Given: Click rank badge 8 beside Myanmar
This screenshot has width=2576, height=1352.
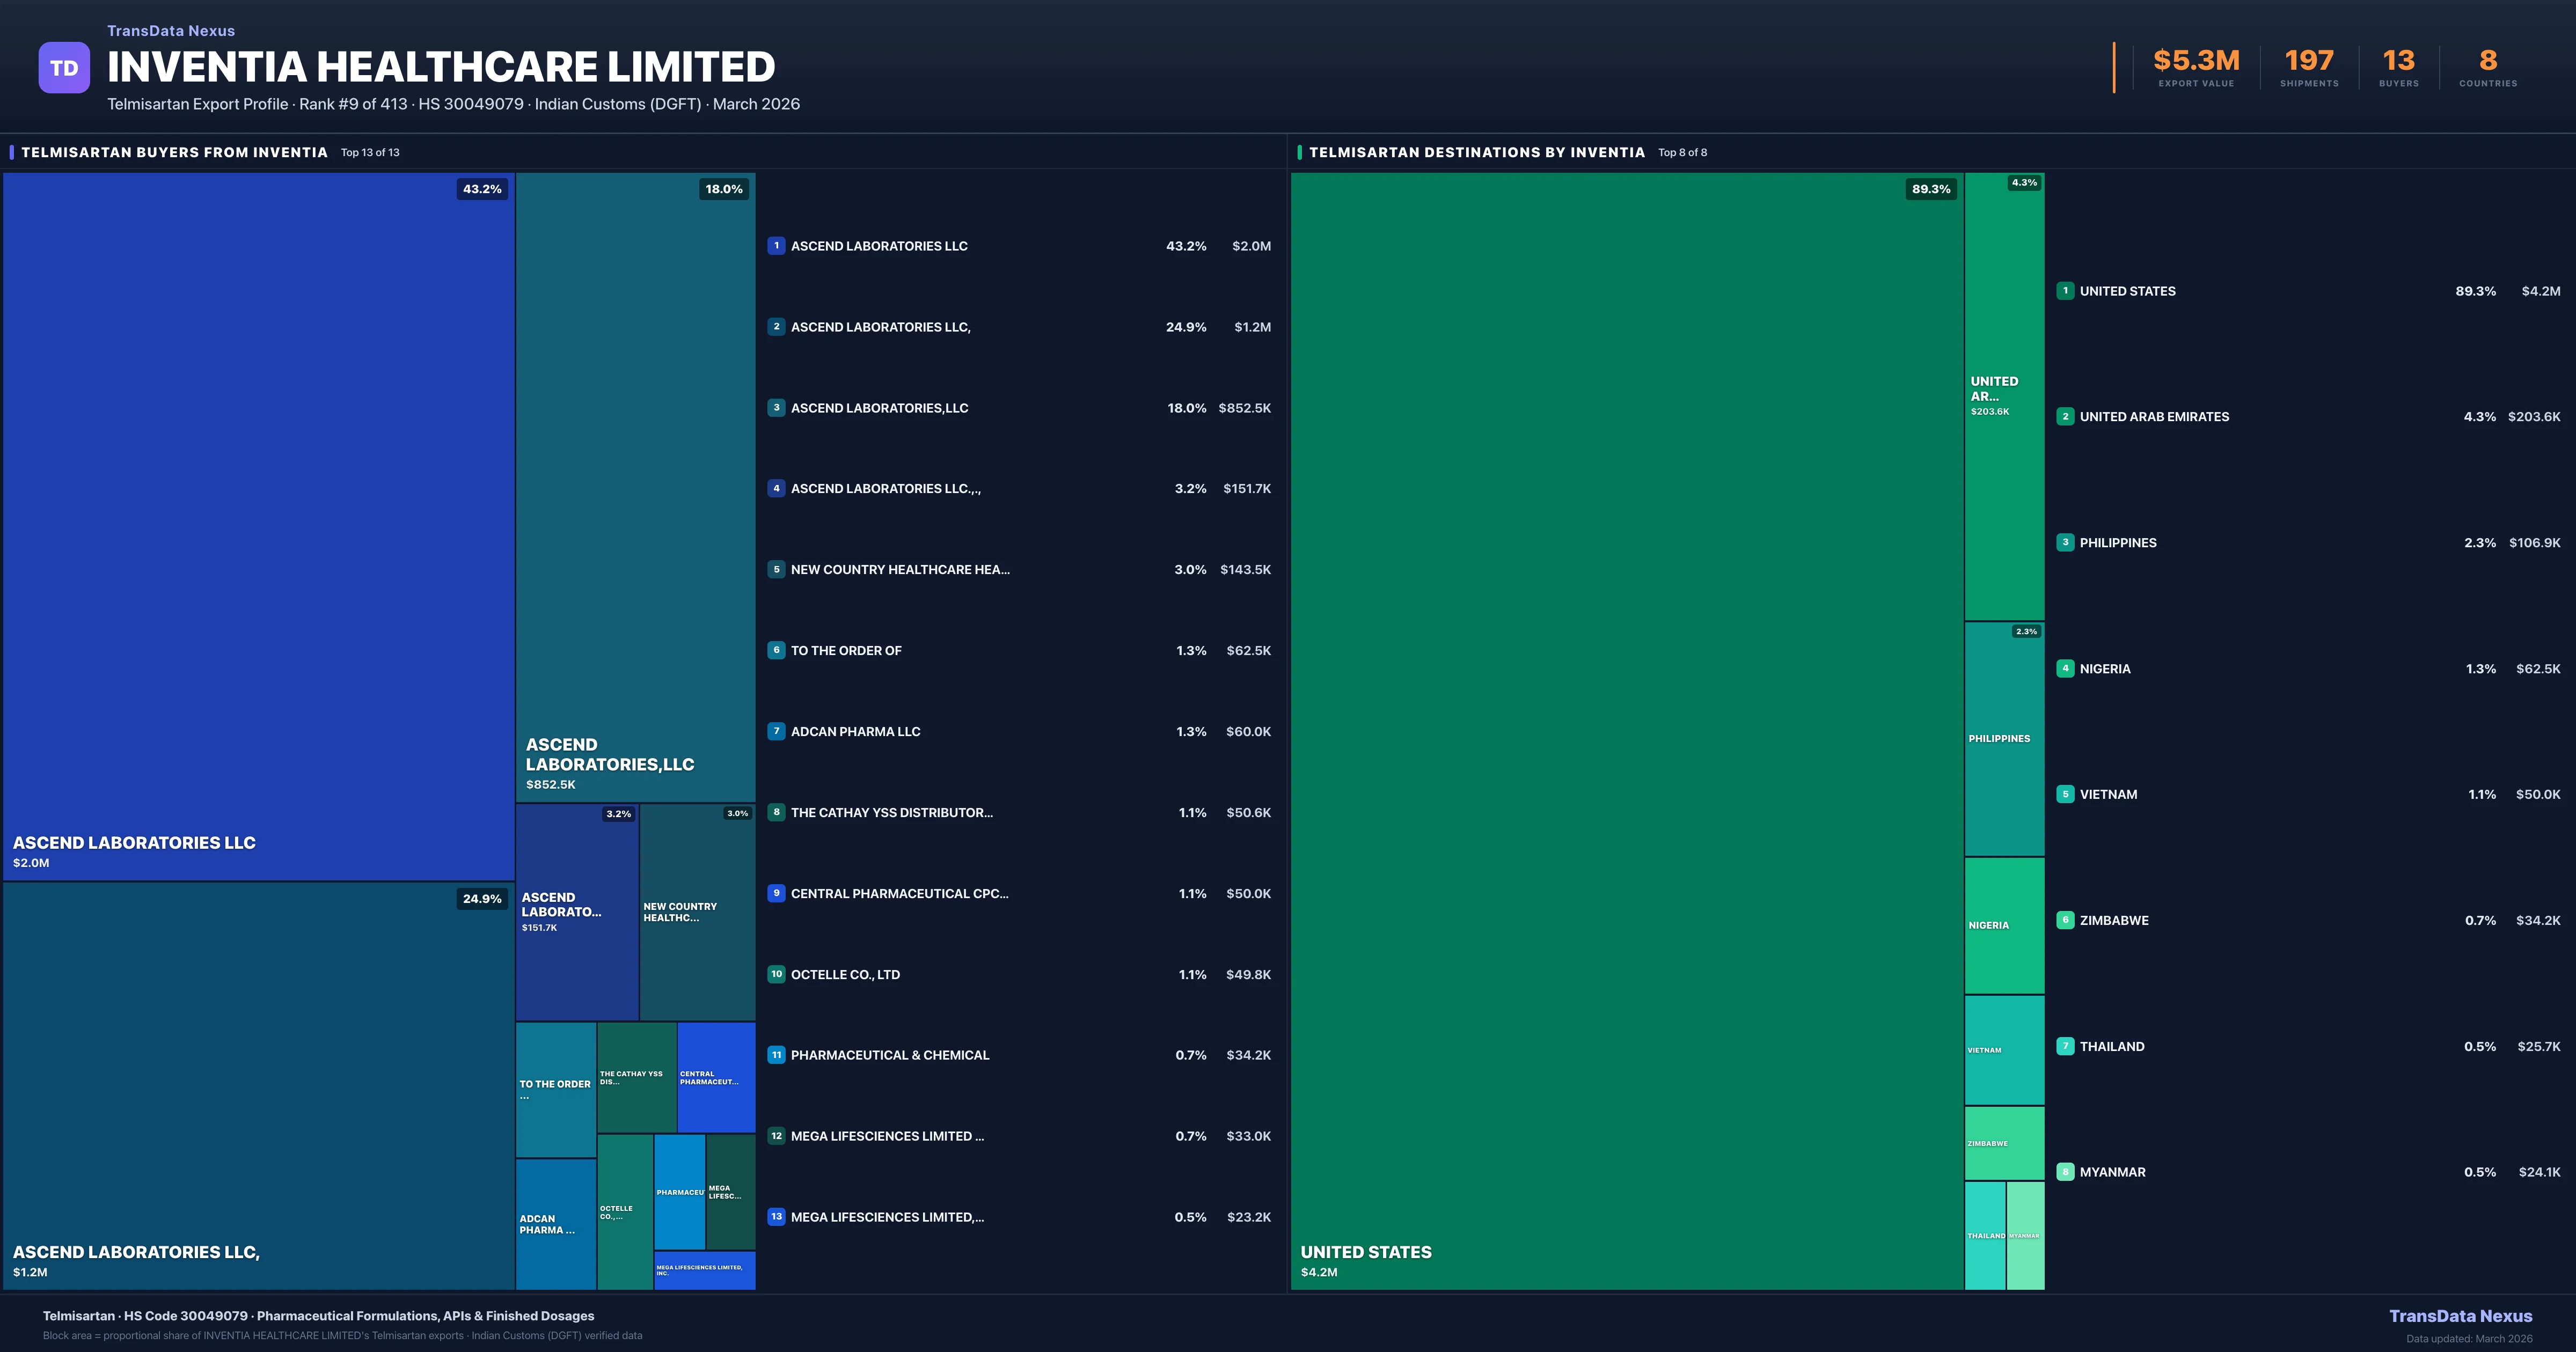Looking at the screenshot, I should tap(2065, 1172).
